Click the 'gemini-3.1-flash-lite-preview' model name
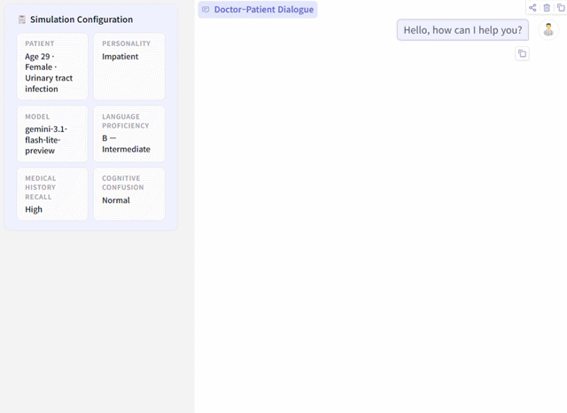The height and width of the screenshot is (413, 567). [46, 140]
